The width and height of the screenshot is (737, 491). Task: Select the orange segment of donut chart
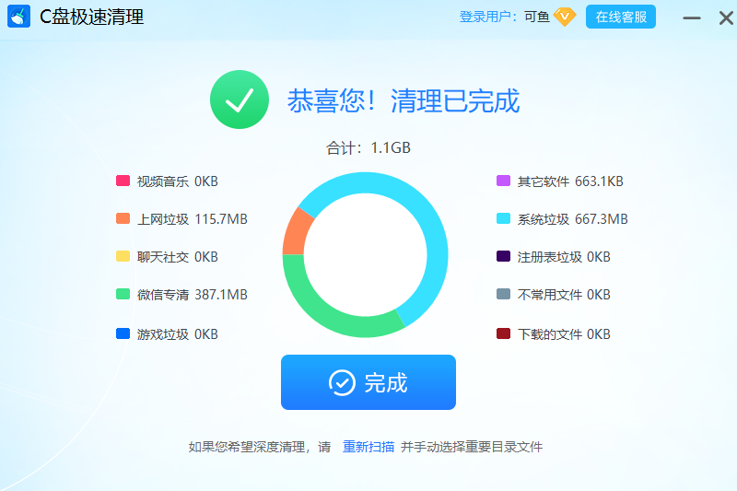click(295, 232)
